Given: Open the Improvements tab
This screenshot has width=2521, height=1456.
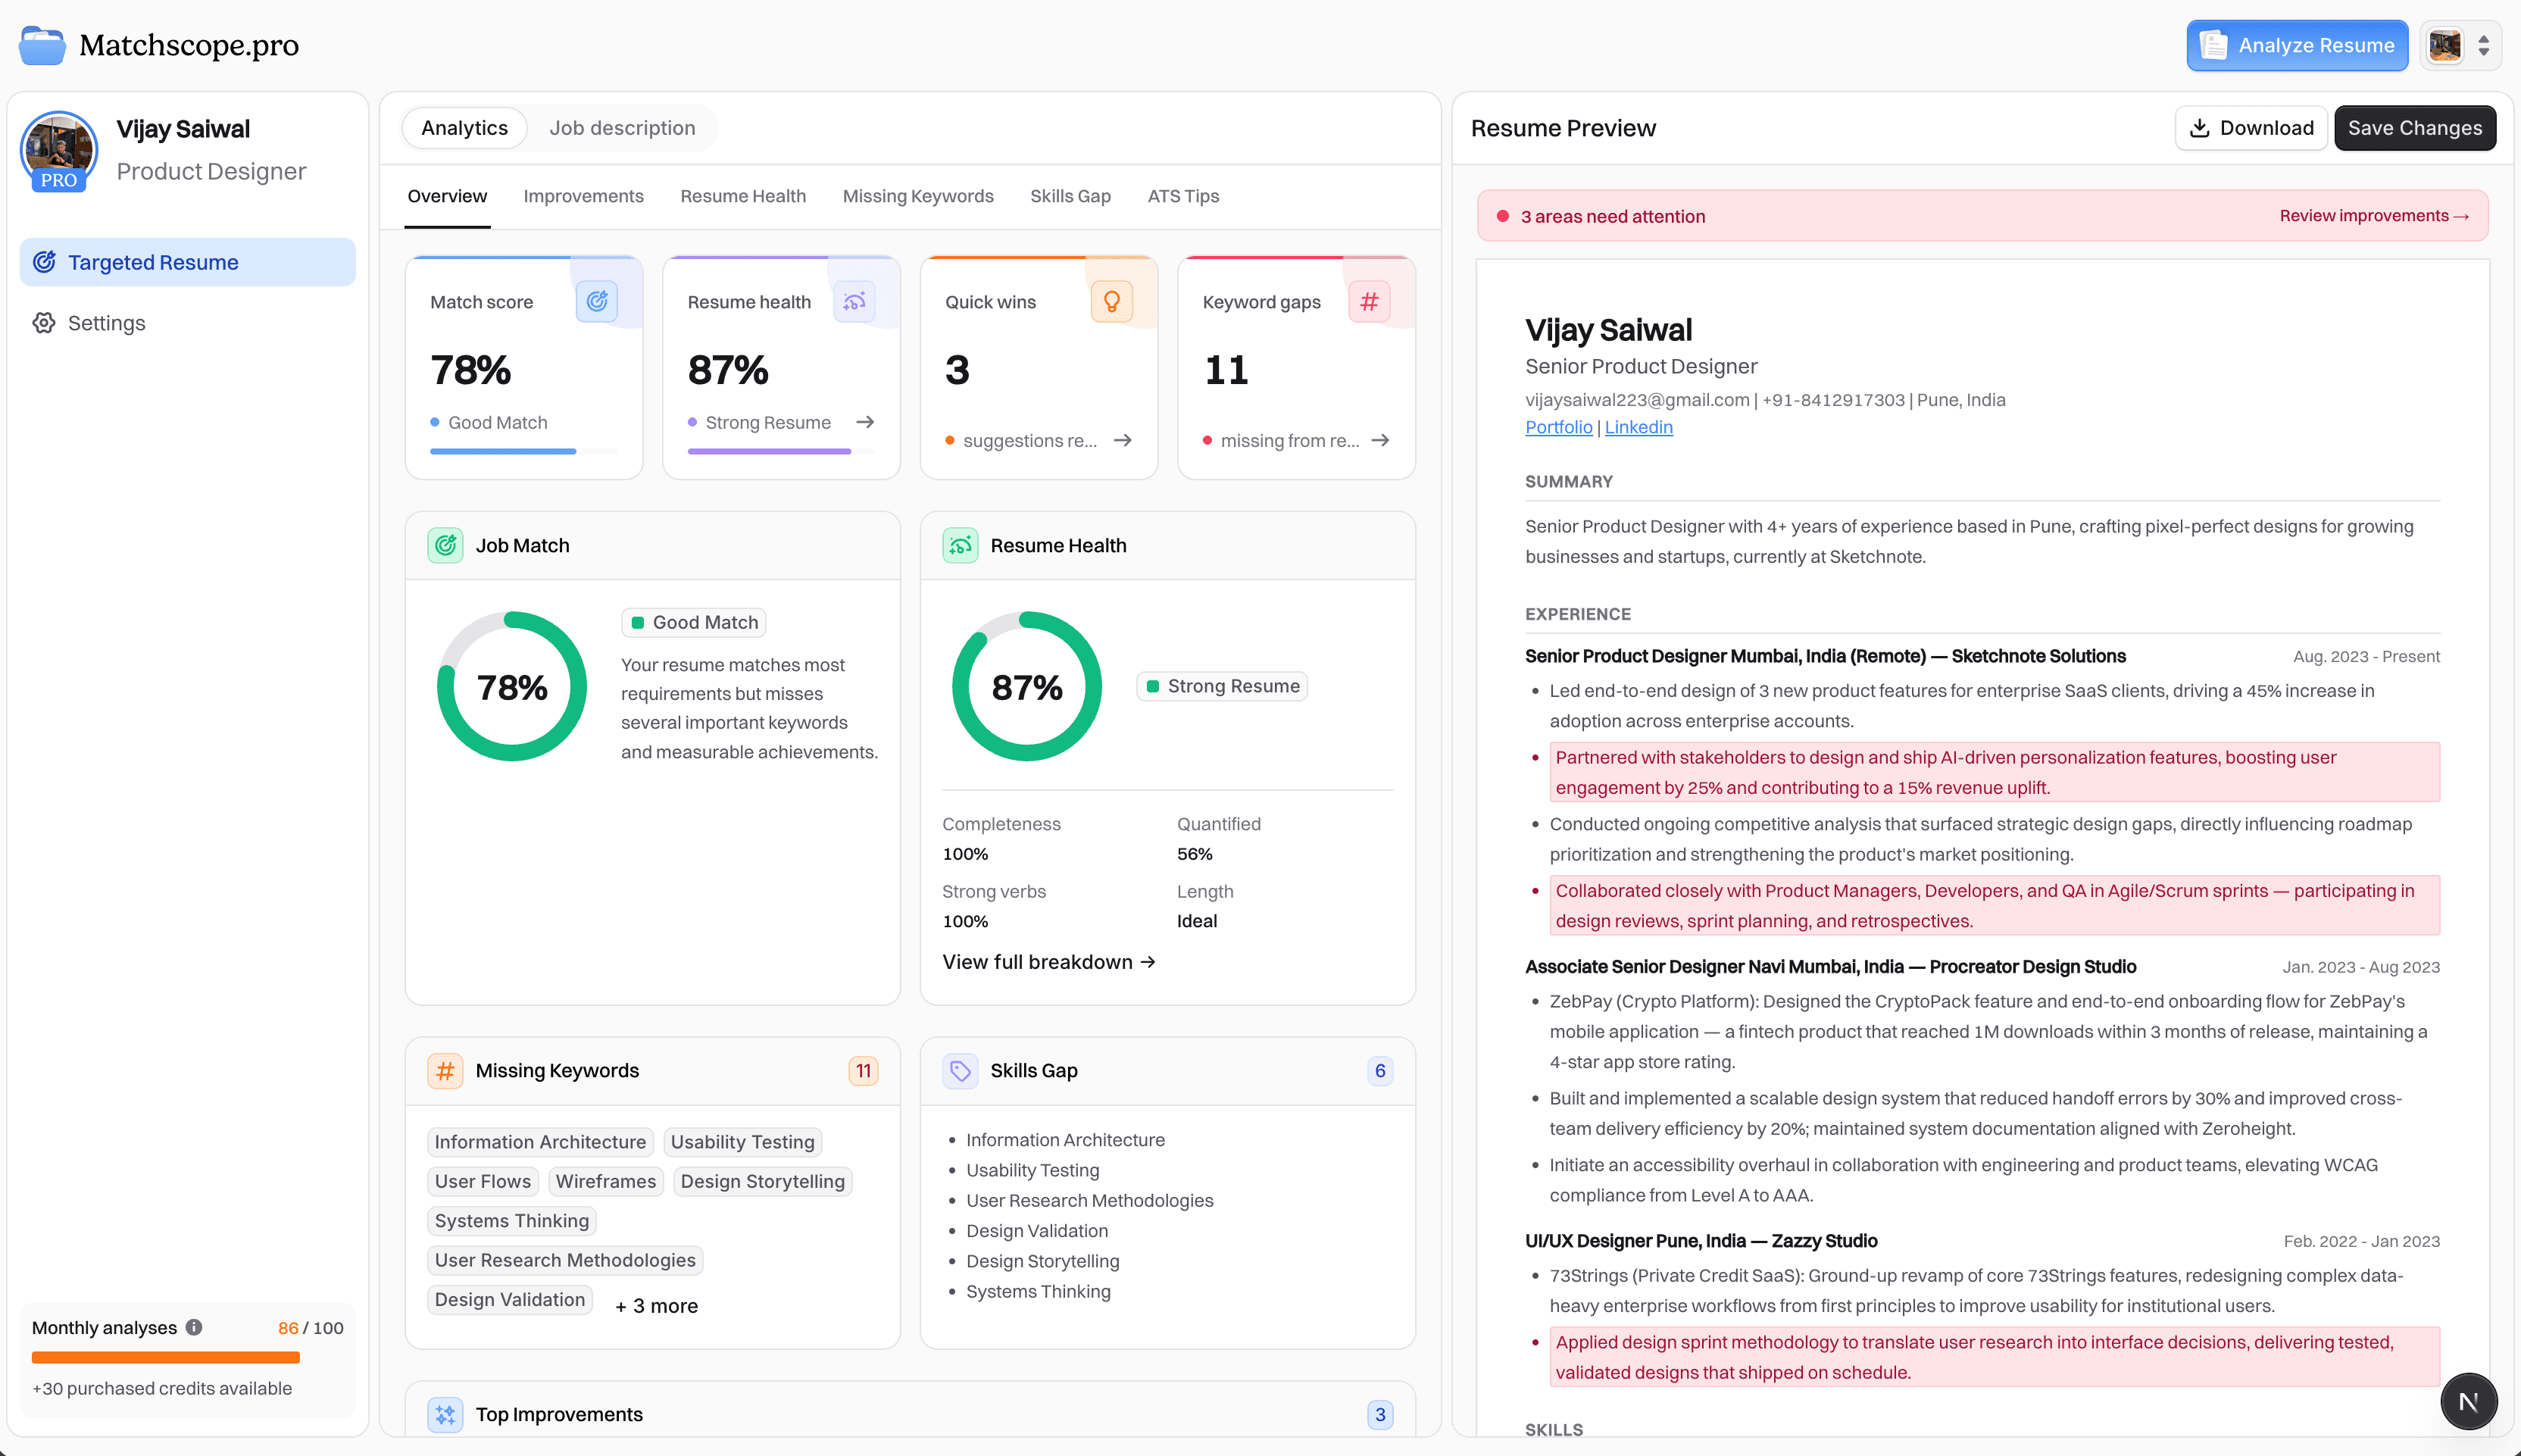Looking at the screenshot, I should [x=583, y=196].
